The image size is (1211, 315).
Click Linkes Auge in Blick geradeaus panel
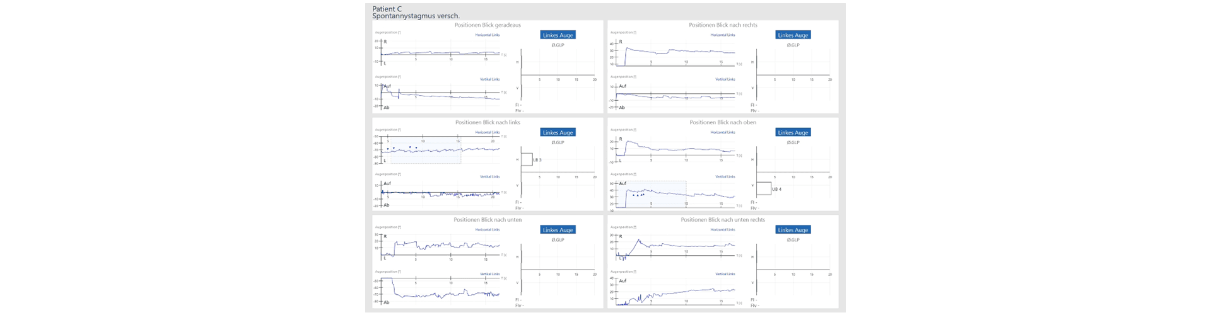click(558, 35)
